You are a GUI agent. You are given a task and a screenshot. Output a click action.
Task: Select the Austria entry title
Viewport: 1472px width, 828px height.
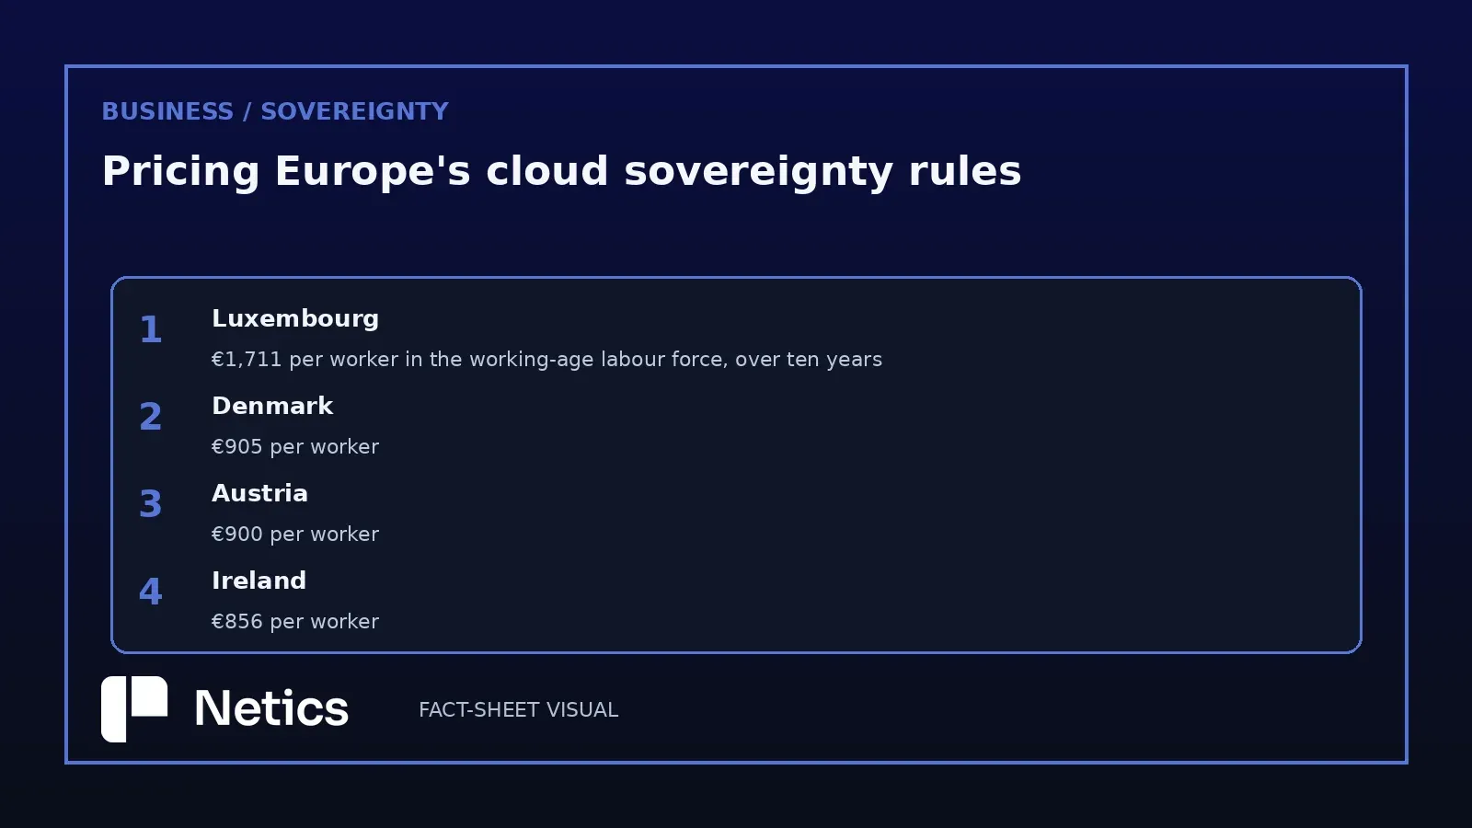tap(259, 493)
